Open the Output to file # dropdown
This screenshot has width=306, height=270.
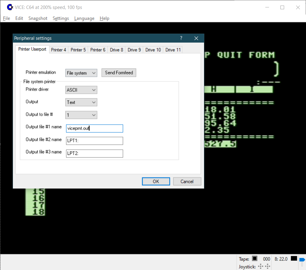click(x=81, y=115)
